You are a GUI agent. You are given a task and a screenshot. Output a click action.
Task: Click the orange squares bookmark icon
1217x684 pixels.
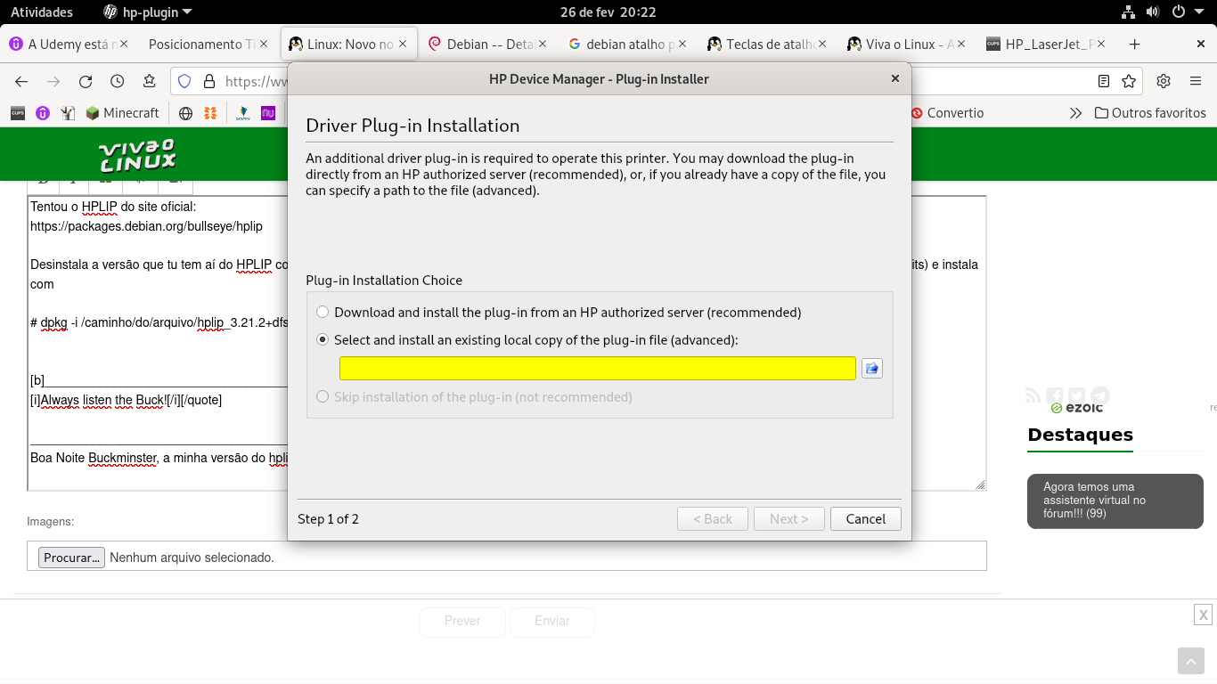[x=210, y=113]
